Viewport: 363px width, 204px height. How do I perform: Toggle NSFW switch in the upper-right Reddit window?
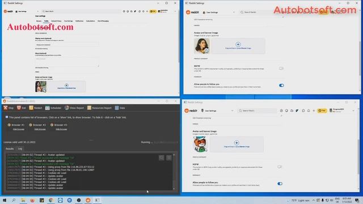[281, 69]
